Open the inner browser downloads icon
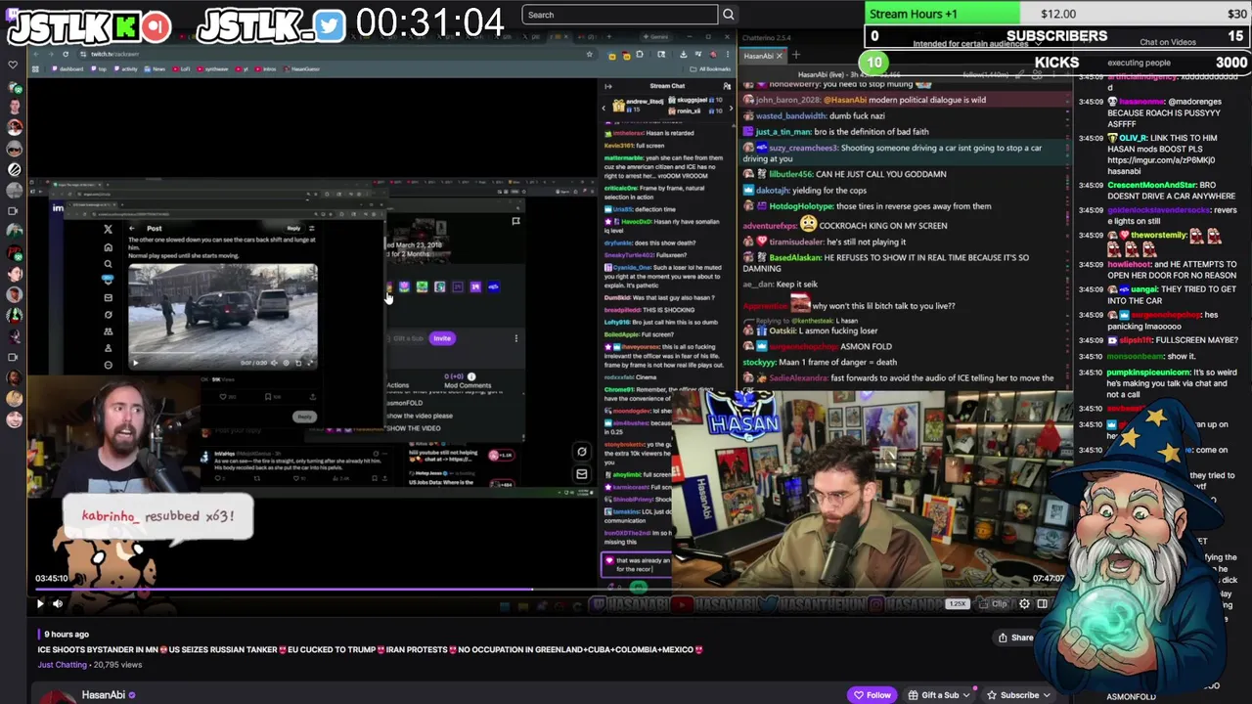This screenshot has height=704, width=1252. [683, 54]
